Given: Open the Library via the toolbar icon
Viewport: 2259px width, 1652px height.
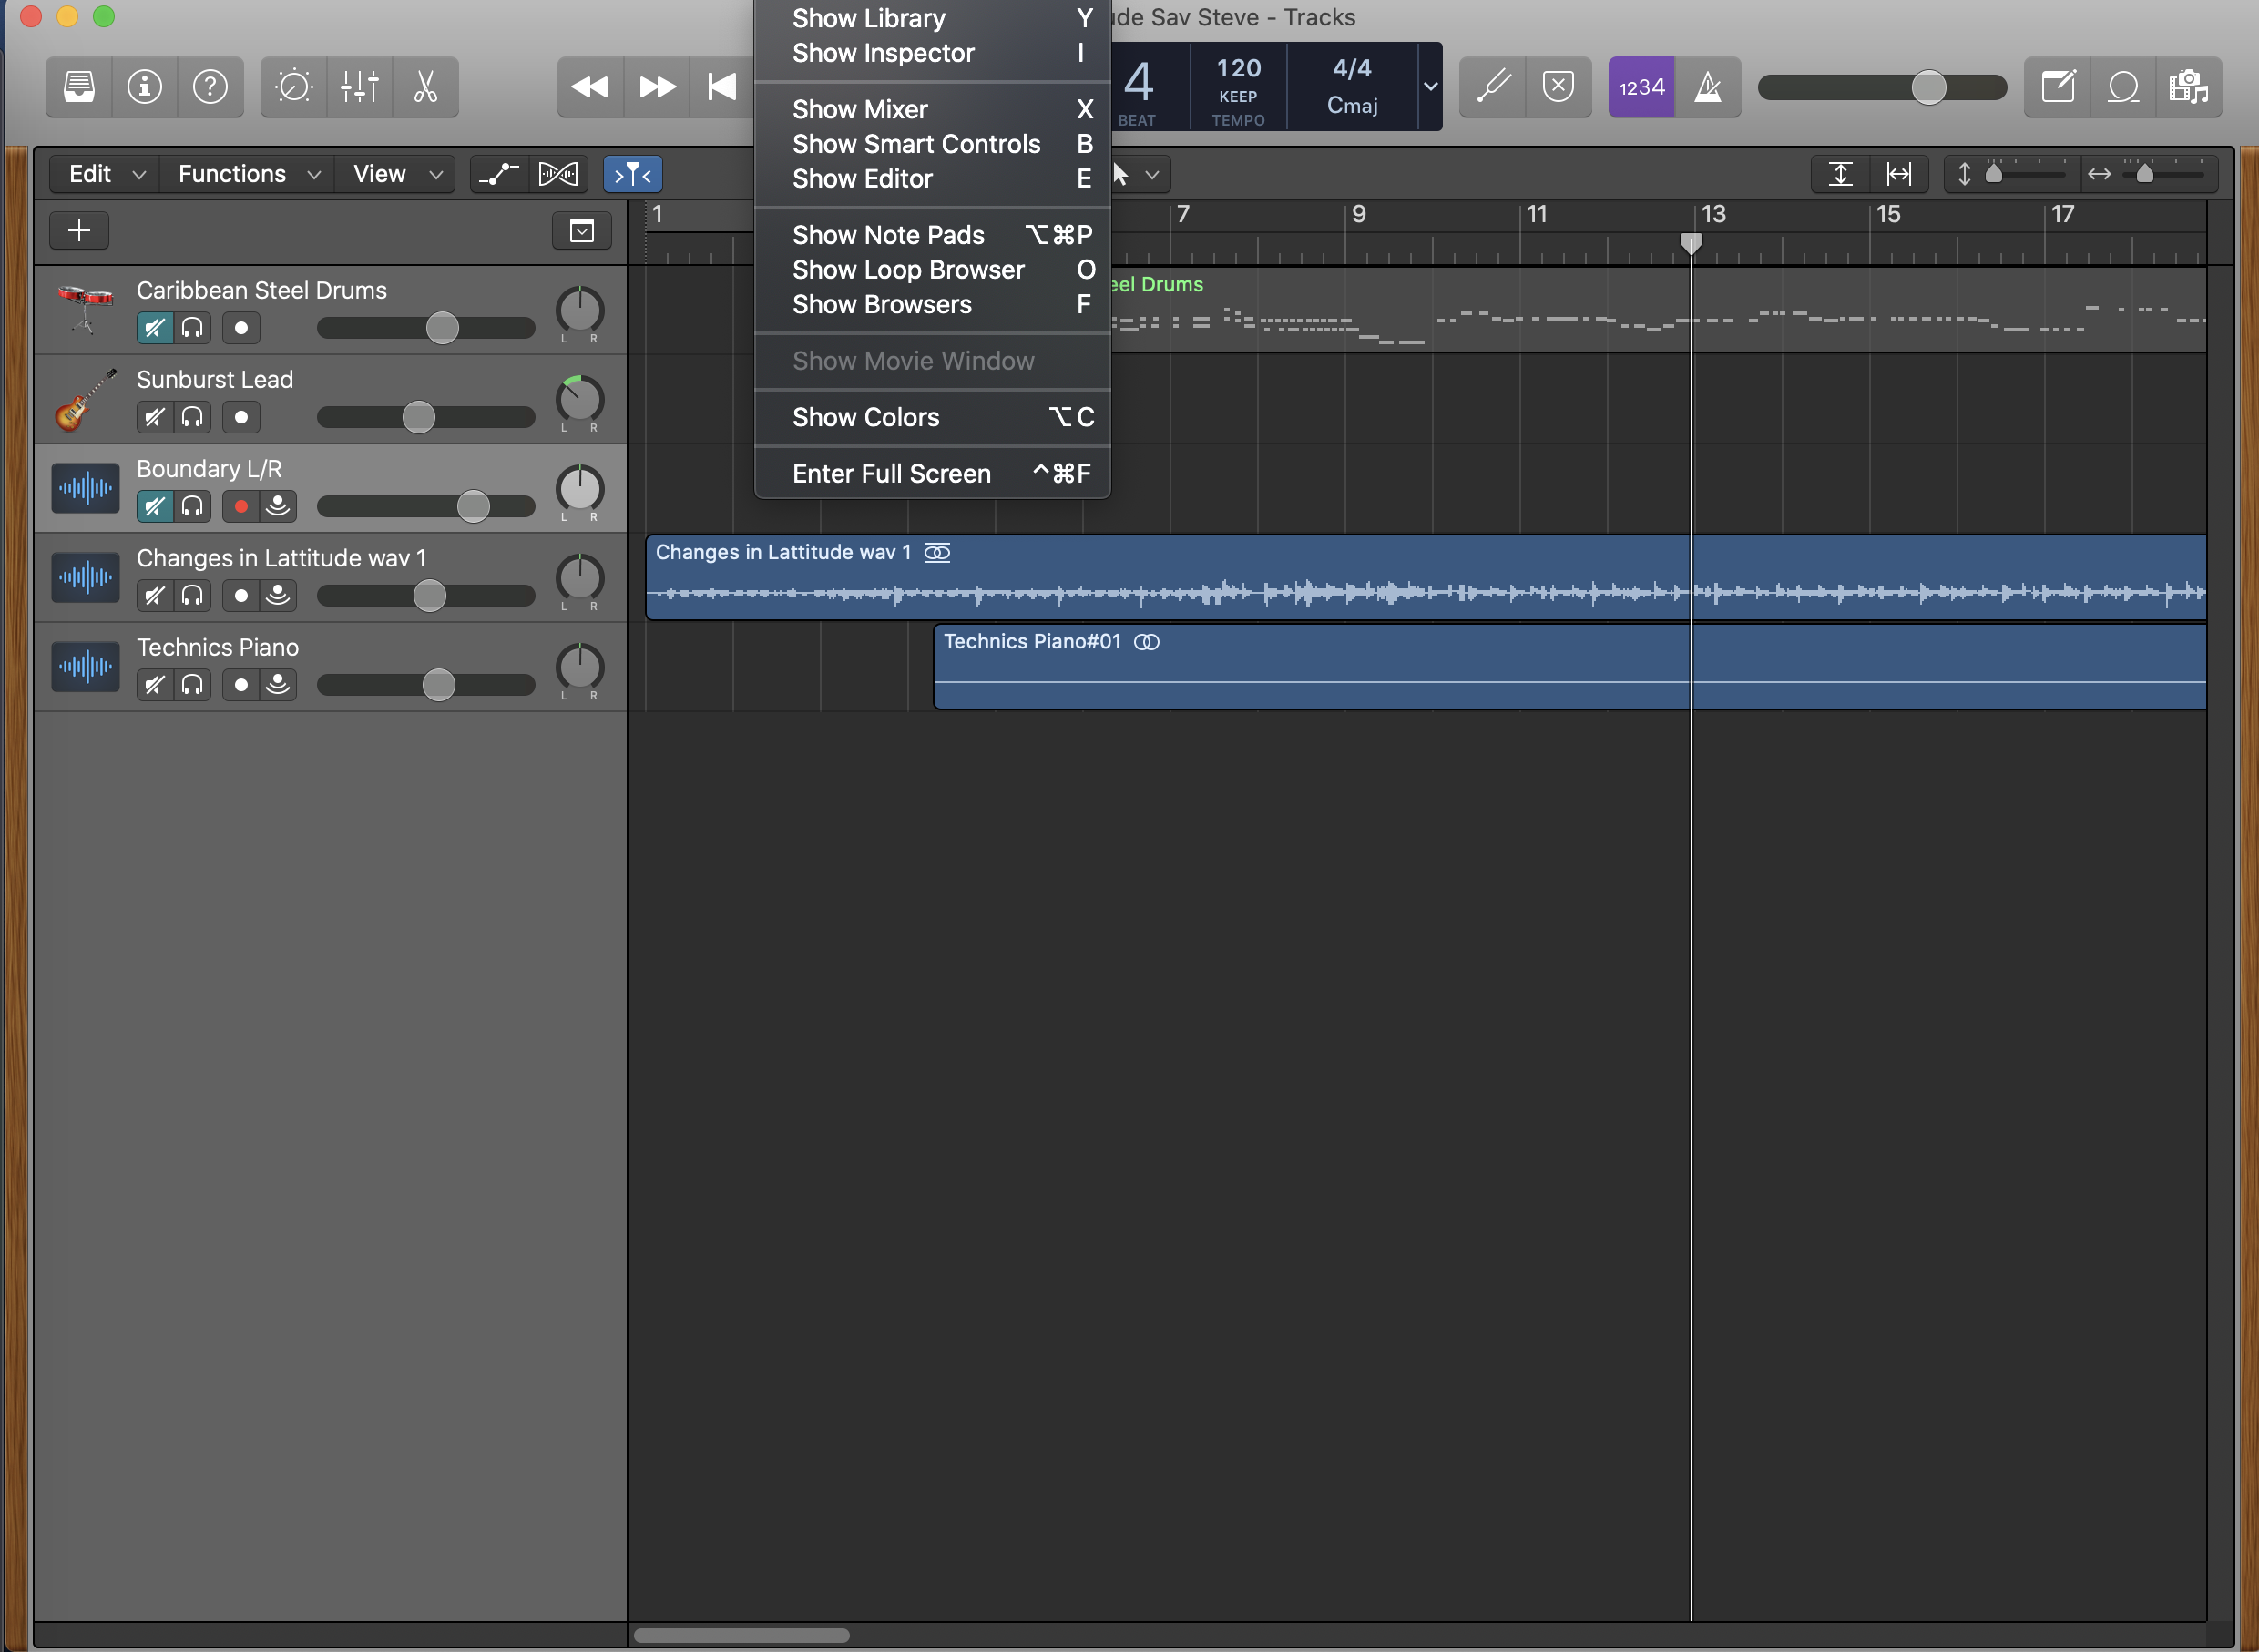Looking at the screenshot, I should tap(79, 87).
